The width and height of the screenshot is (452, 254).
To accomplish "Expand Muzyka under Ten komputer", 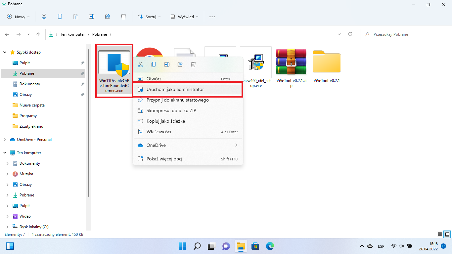I will click(8, 174).
